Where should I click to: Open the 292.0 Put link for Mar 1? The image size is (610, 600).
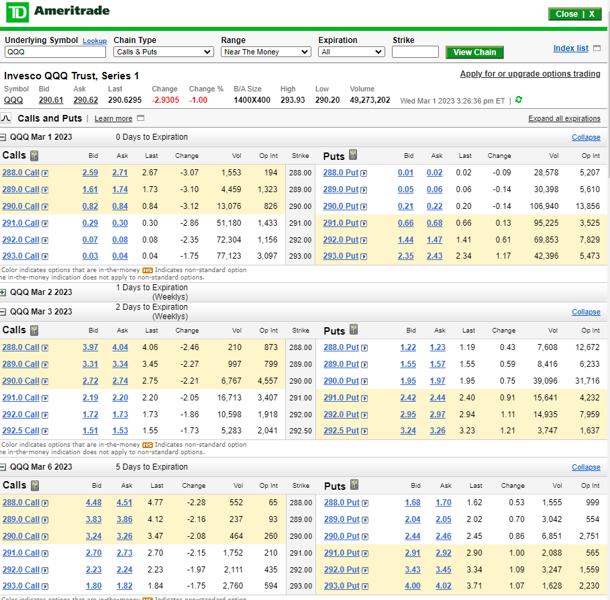341,240
